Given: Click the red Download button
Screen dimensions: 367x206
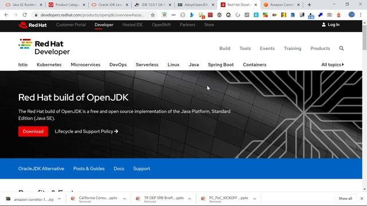Looking at the screenshot, I should tap(33, 132).
